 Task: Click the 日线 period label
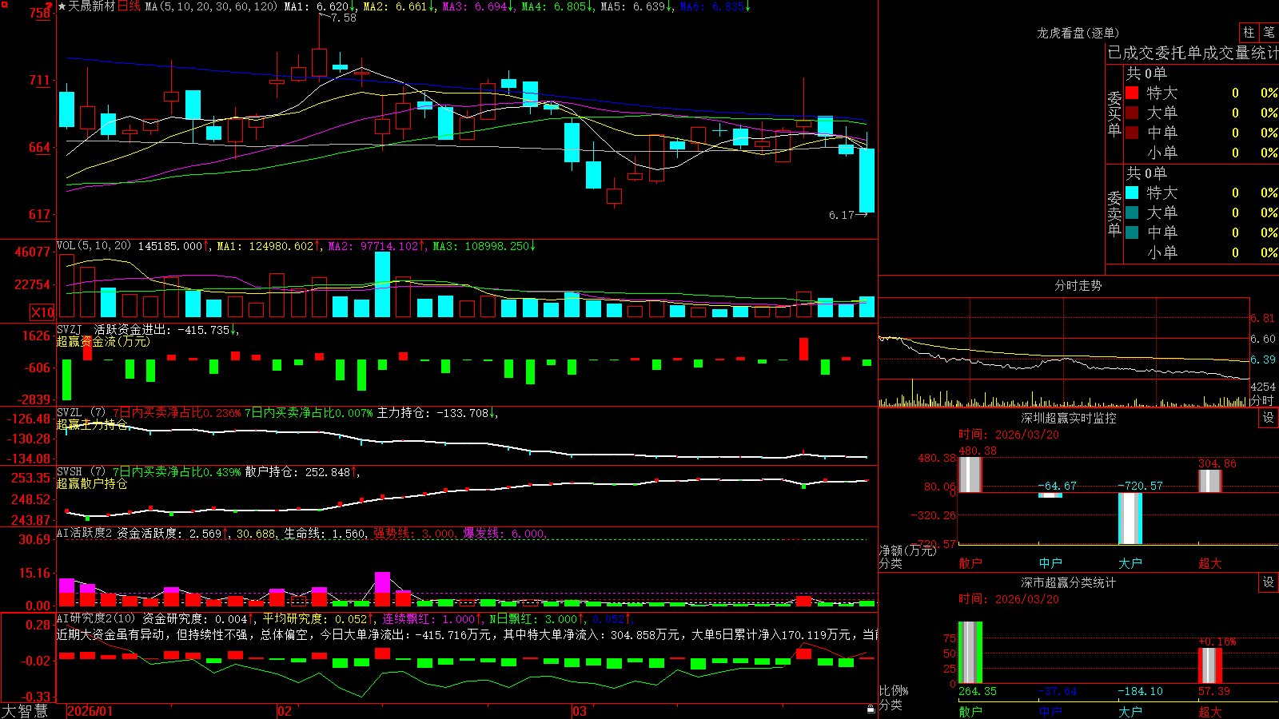(129, 6)
